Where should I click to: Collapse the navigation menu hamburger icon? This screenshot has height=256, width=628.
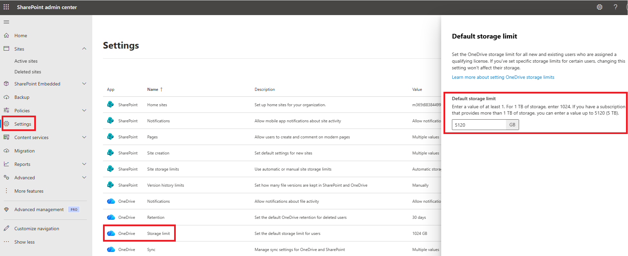click(6, 22)
